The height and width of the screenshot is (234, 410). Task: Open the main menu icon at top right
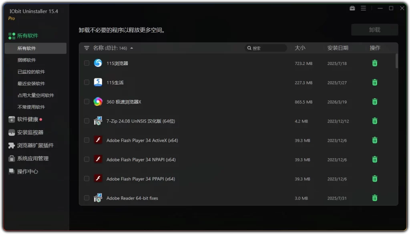364,8
